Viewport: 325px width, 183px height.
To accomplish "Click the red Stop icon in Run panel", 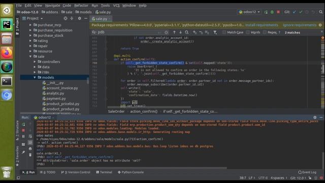I will click(x=23, y=130).
